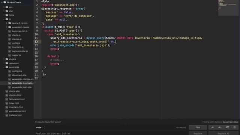
Task: Collapse the serverside folder arrow
Action: point(4,67)
